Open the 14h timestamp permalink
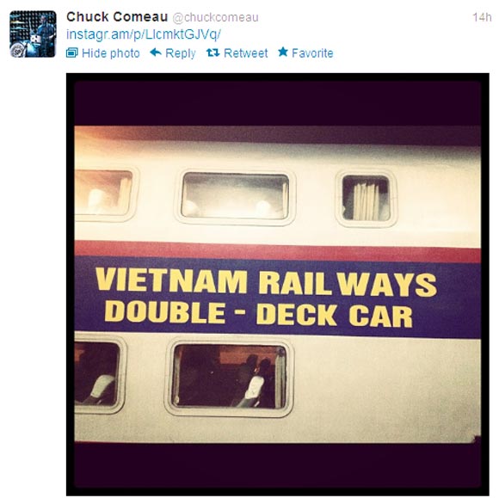499x498 pixels. [x=482, y=17]
